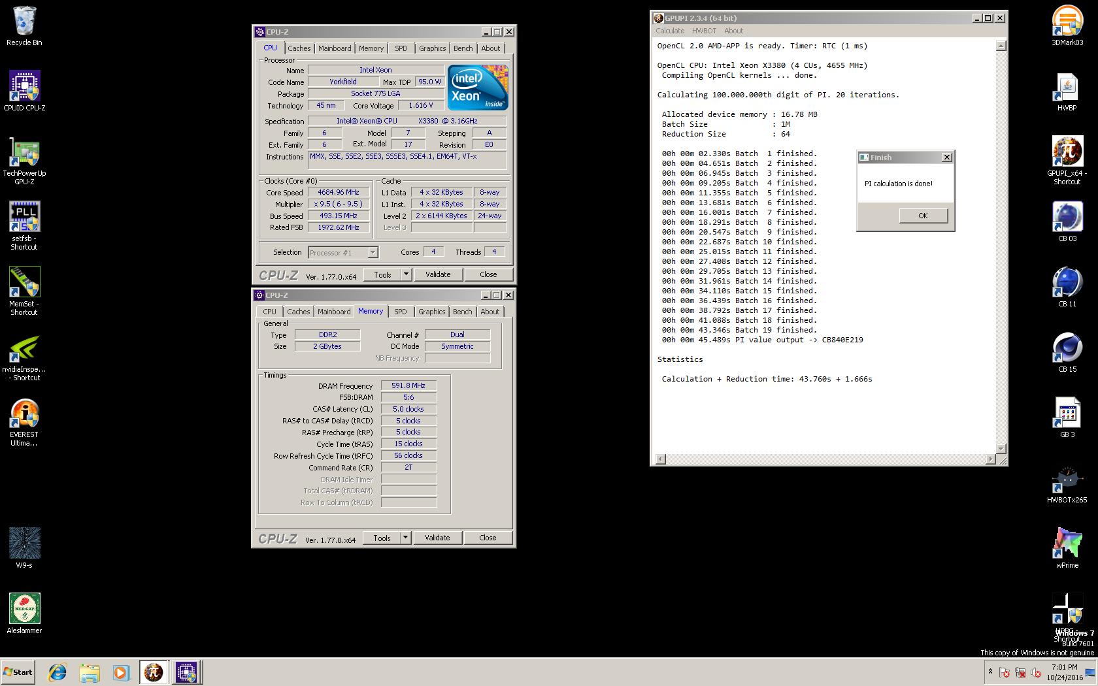Click GPUPI horizontal scrollbar right arrow
This screenshot has width=1098, height=686.
(990, 459)
